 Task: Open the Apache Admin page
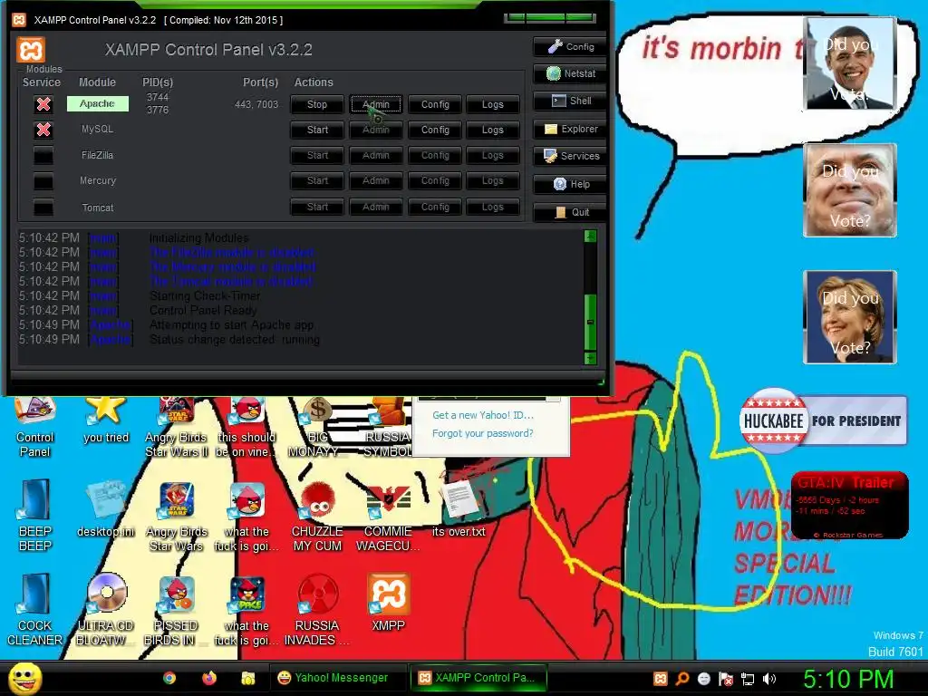[x=376, y=104]
